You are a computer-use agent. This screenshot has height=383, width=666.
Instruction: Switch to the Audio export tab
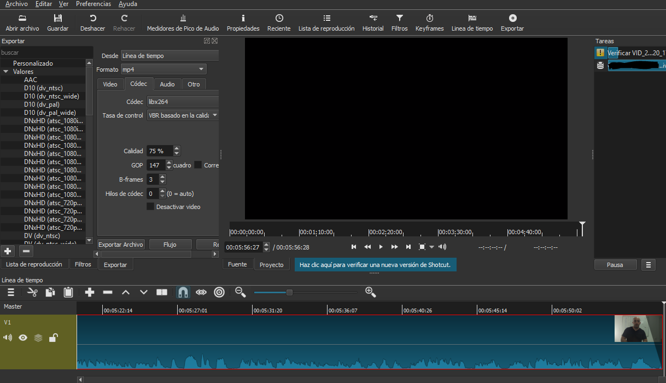[167, 84]
